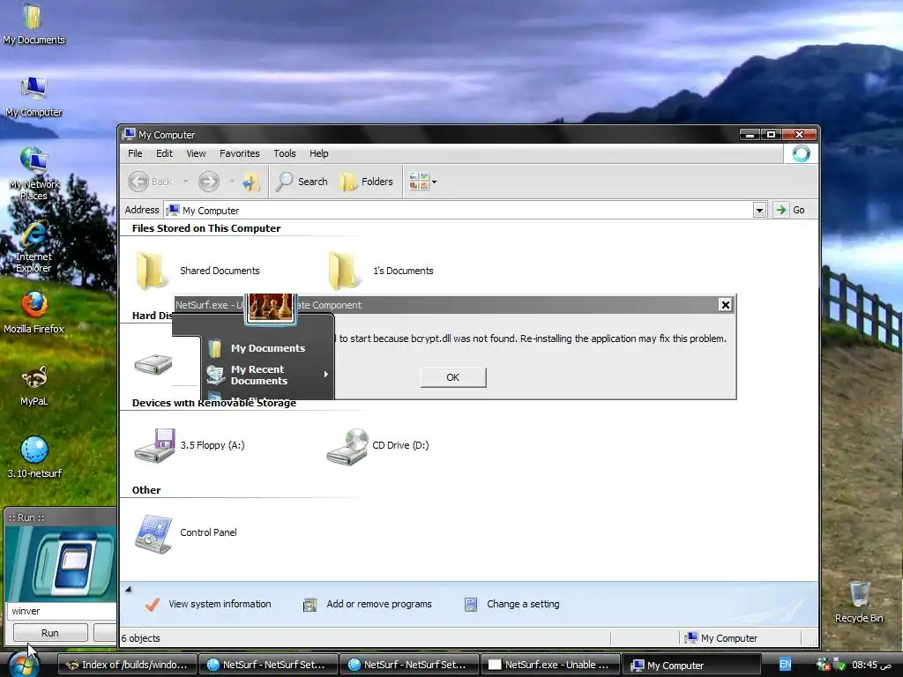Launch Mozilla Firefox desktop shortcut
The height and width of the screenshot is (677, 903).
pos(34,313)
